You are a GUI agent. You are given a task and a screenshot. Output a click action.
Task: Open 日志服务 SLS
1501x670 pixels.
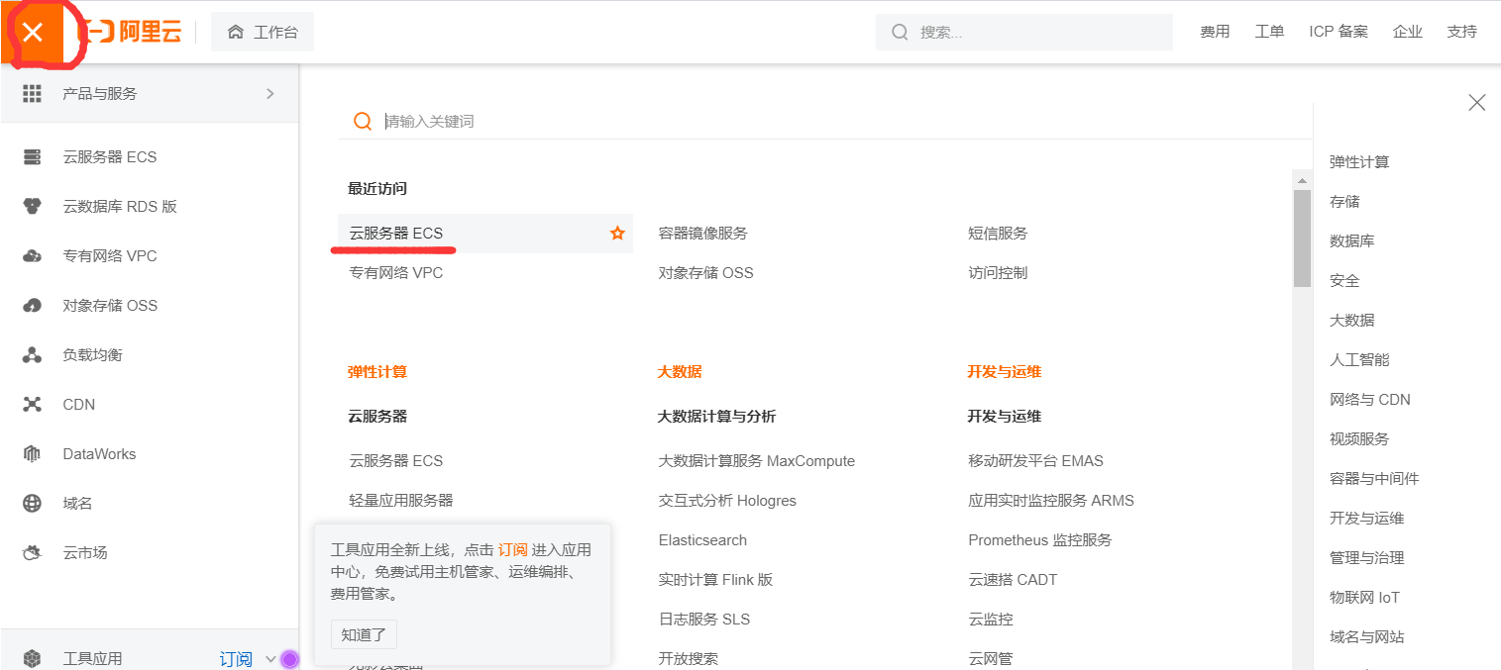pyautogui.click(x=703, y=620)
